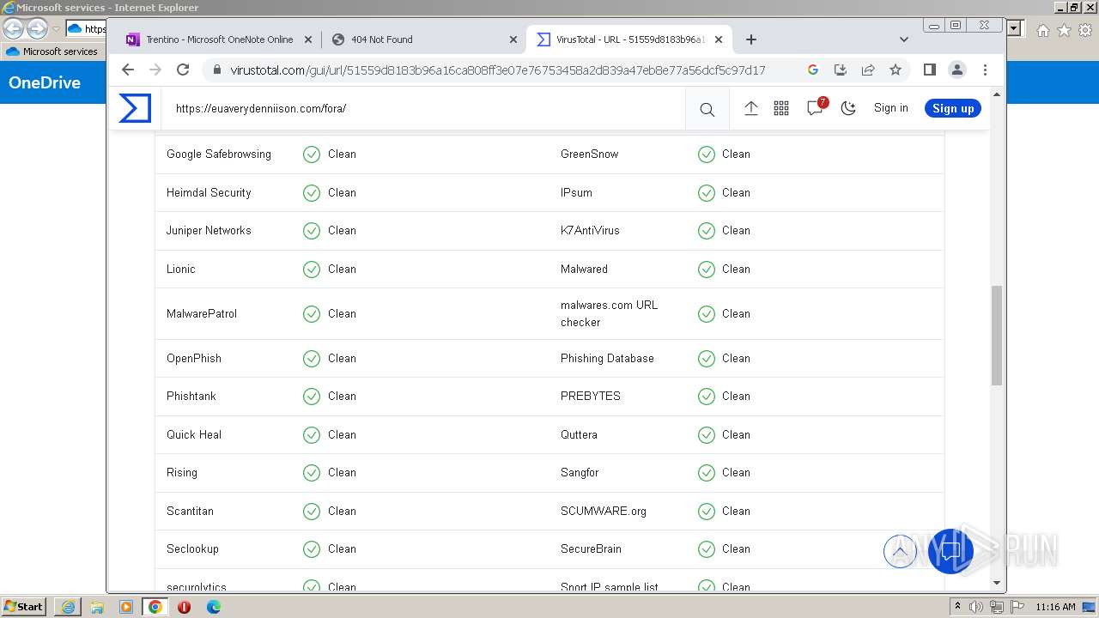This screenshot has height=618, width=1099.
Task: Open the Chrome profile avatar
Action: tap(957, 70)
